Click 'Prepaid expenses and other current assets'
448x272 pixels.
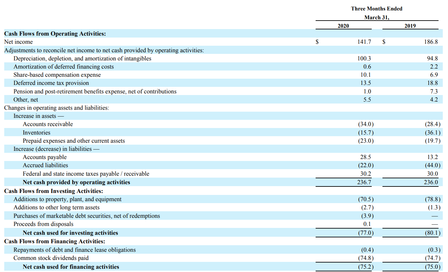74,141
